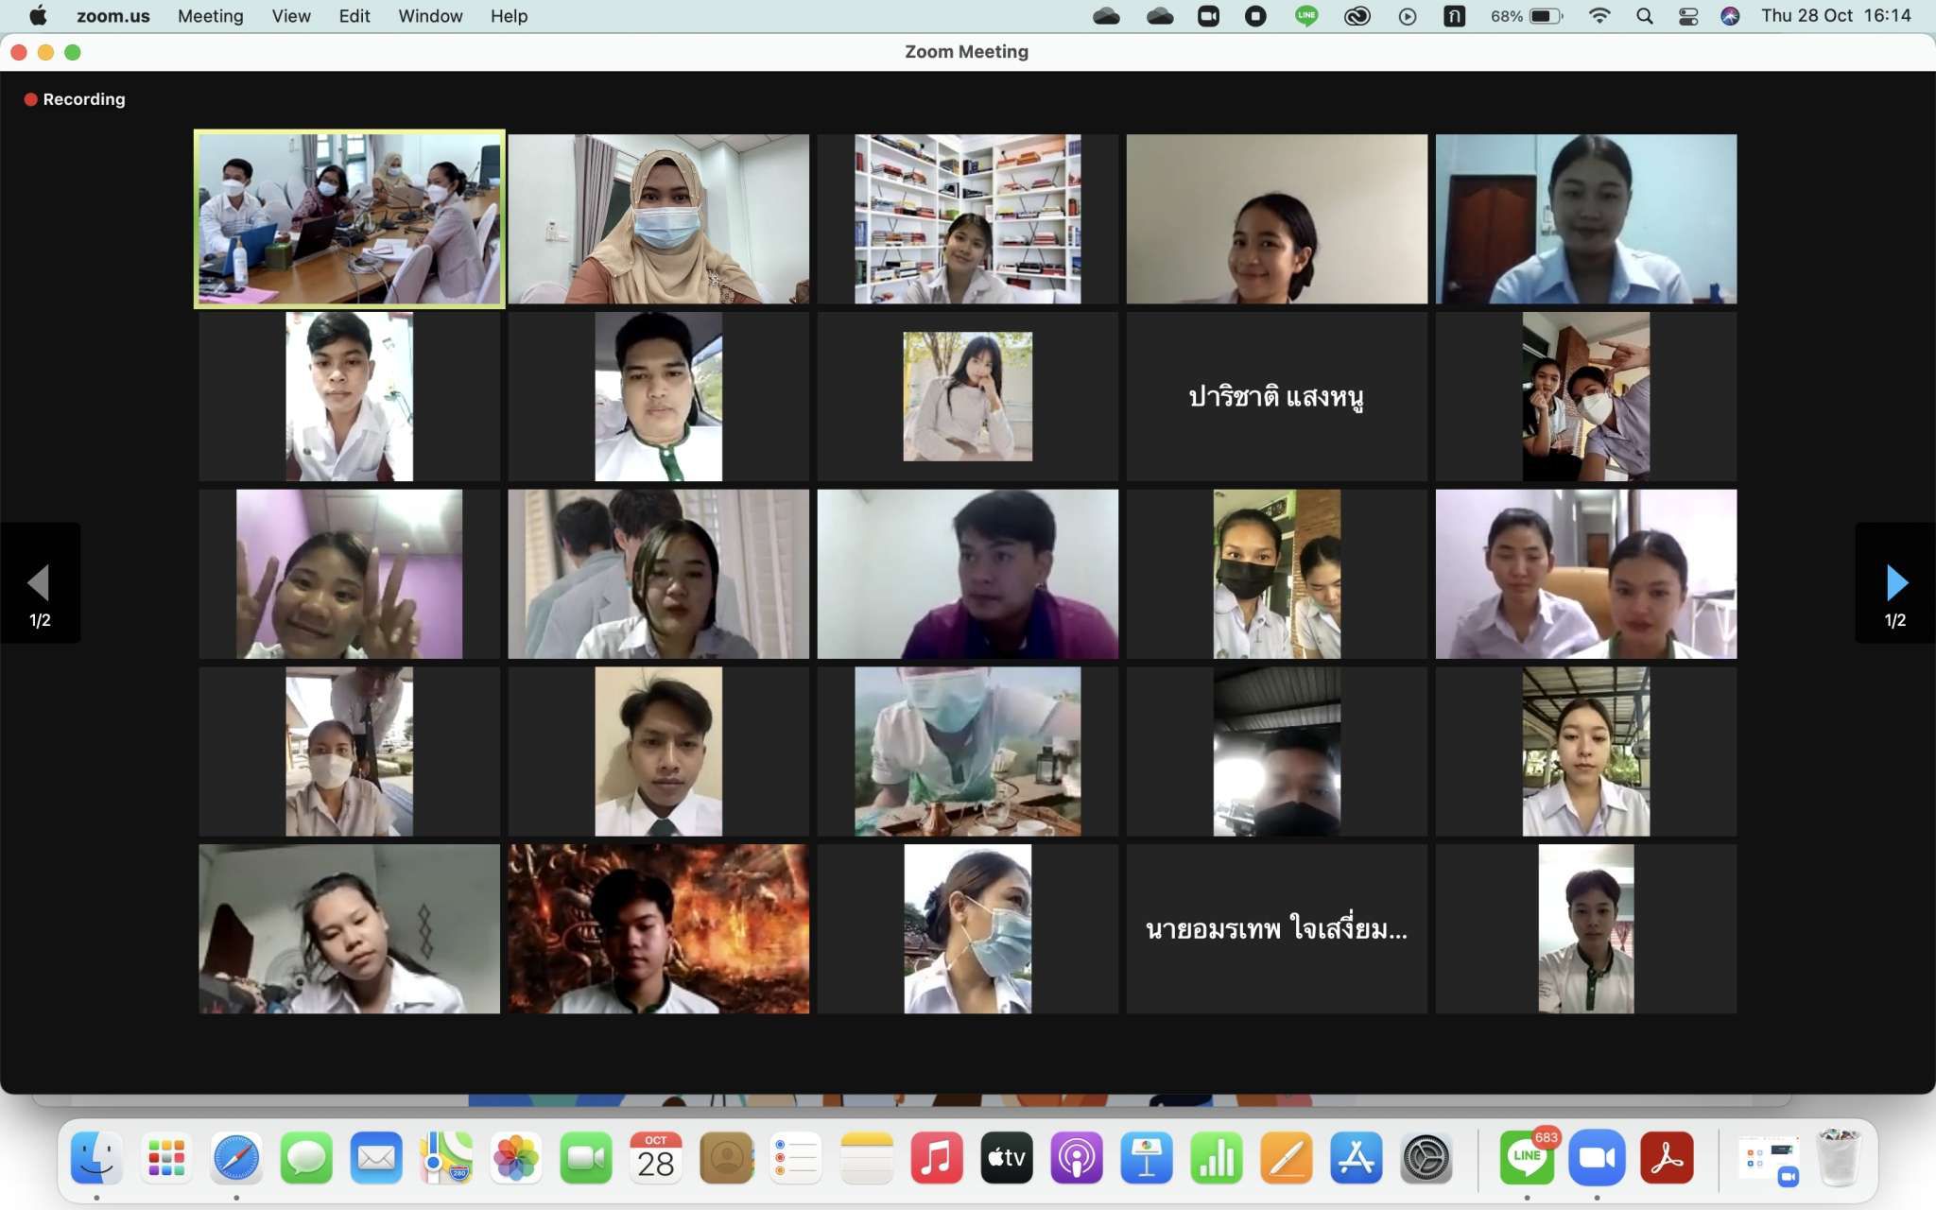The width and height of the screenshot is (1936, 1210).
Task: Go to next page of participants
Action: [1895, 583]
